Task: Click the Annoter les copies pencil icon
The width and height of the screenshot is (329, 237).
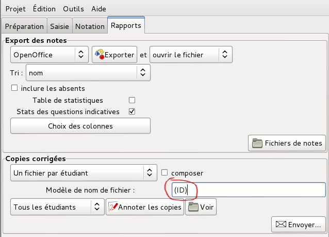Action: coord(113,207)
